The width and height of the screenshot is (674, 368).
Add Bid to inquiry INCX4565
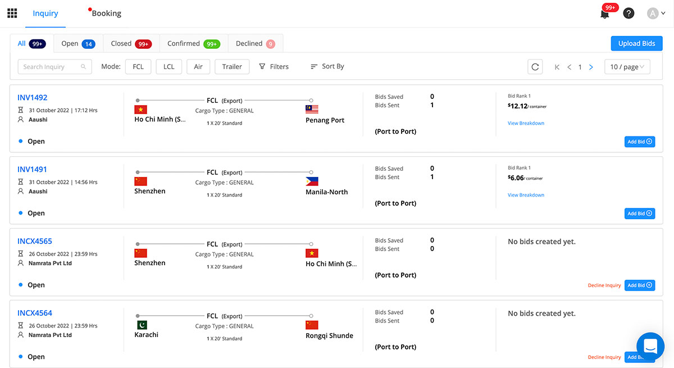point(640,285)
